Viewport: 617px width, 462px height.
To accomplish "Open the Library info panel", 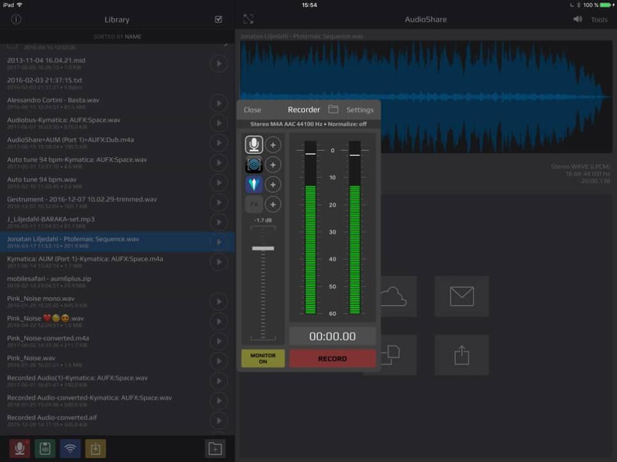I will coord(15,19).
